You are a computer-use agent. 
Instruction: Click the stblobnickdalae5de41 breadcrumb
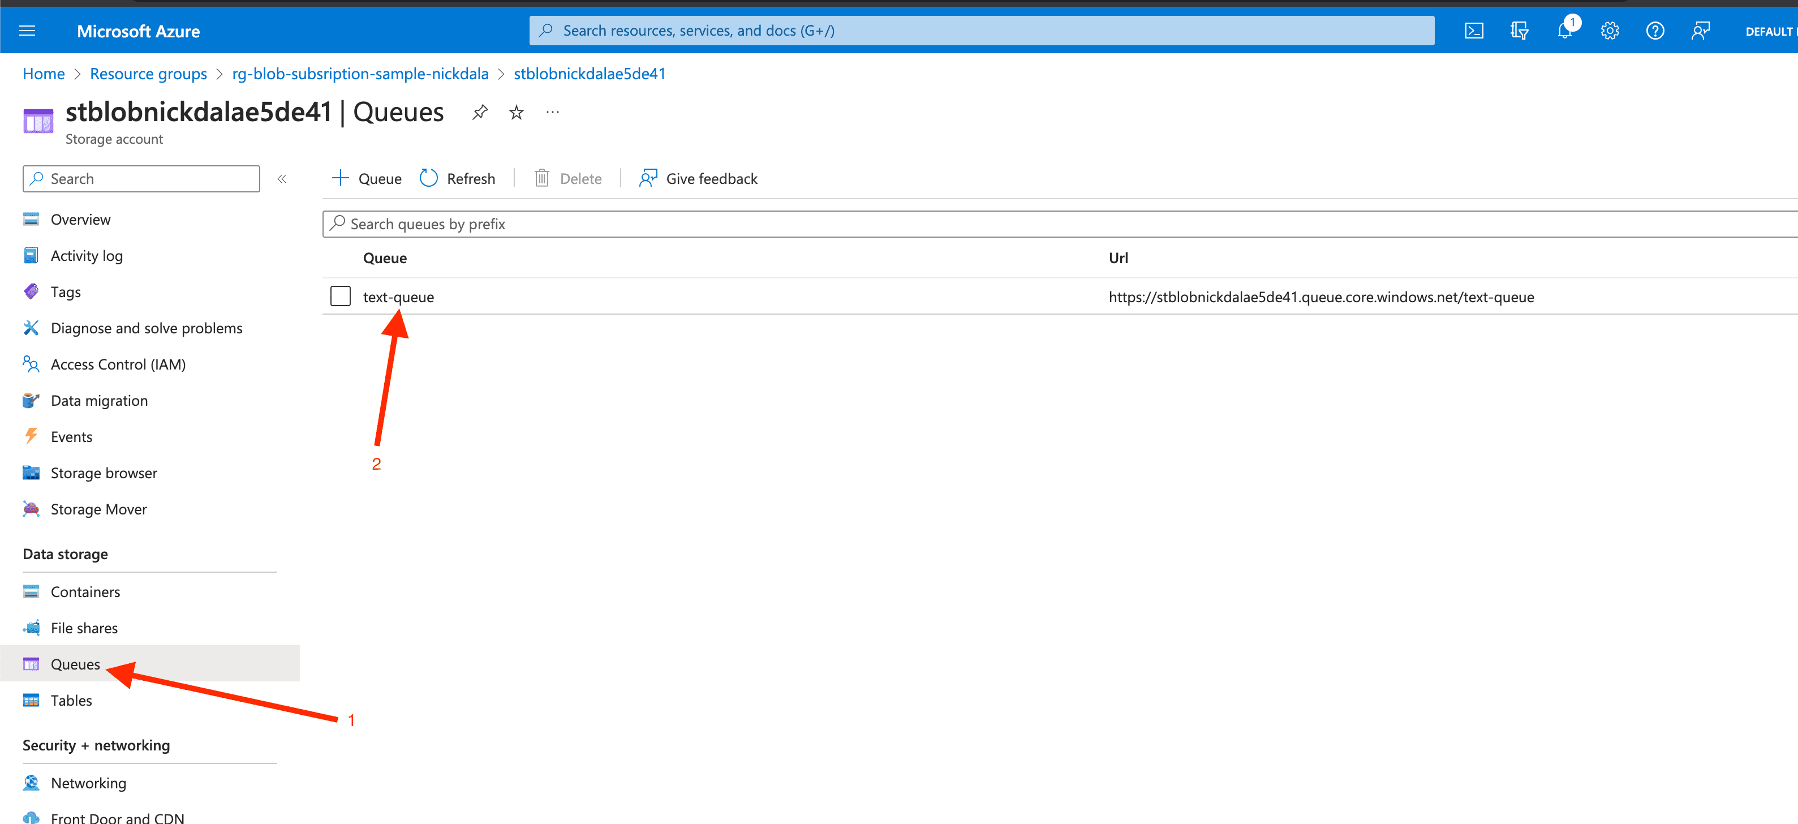tap(589, 74)
